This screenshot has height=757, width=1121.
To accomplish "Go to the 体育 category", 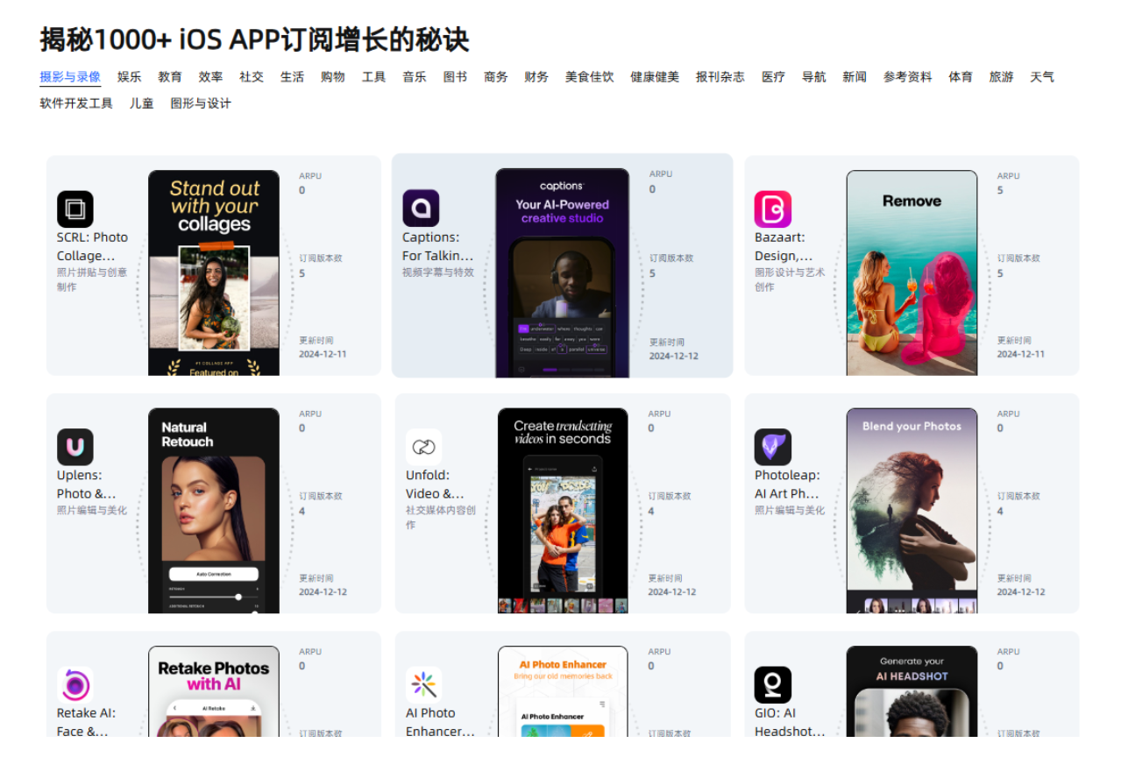I will 961,77.
